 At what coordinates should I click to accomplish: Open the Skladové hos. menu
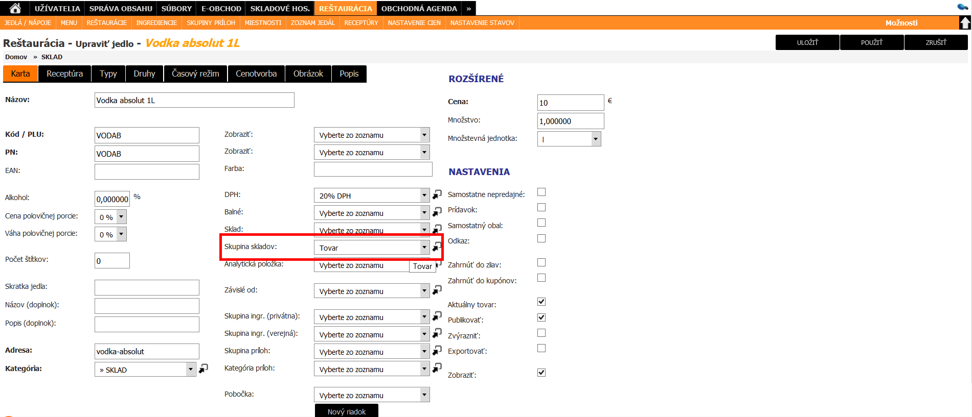pos(280,9)
